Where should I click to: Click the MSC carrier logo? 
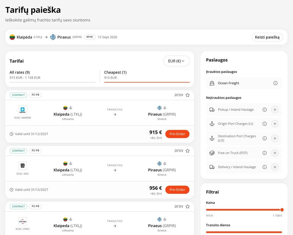23,165
